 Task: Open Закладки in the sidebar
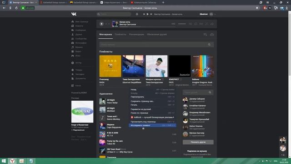point(78,74)
